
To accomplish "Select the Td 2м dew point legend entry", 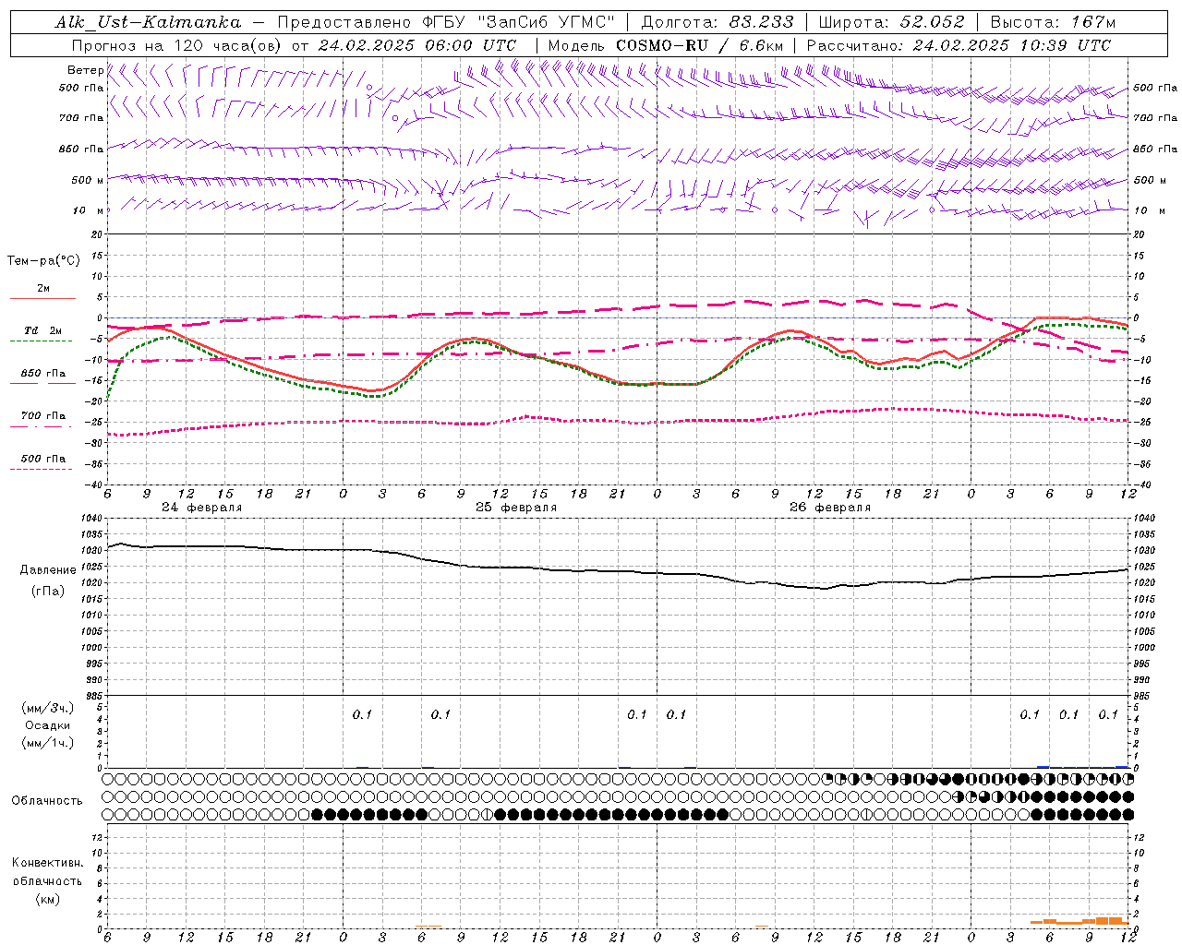I will point(43,330).
